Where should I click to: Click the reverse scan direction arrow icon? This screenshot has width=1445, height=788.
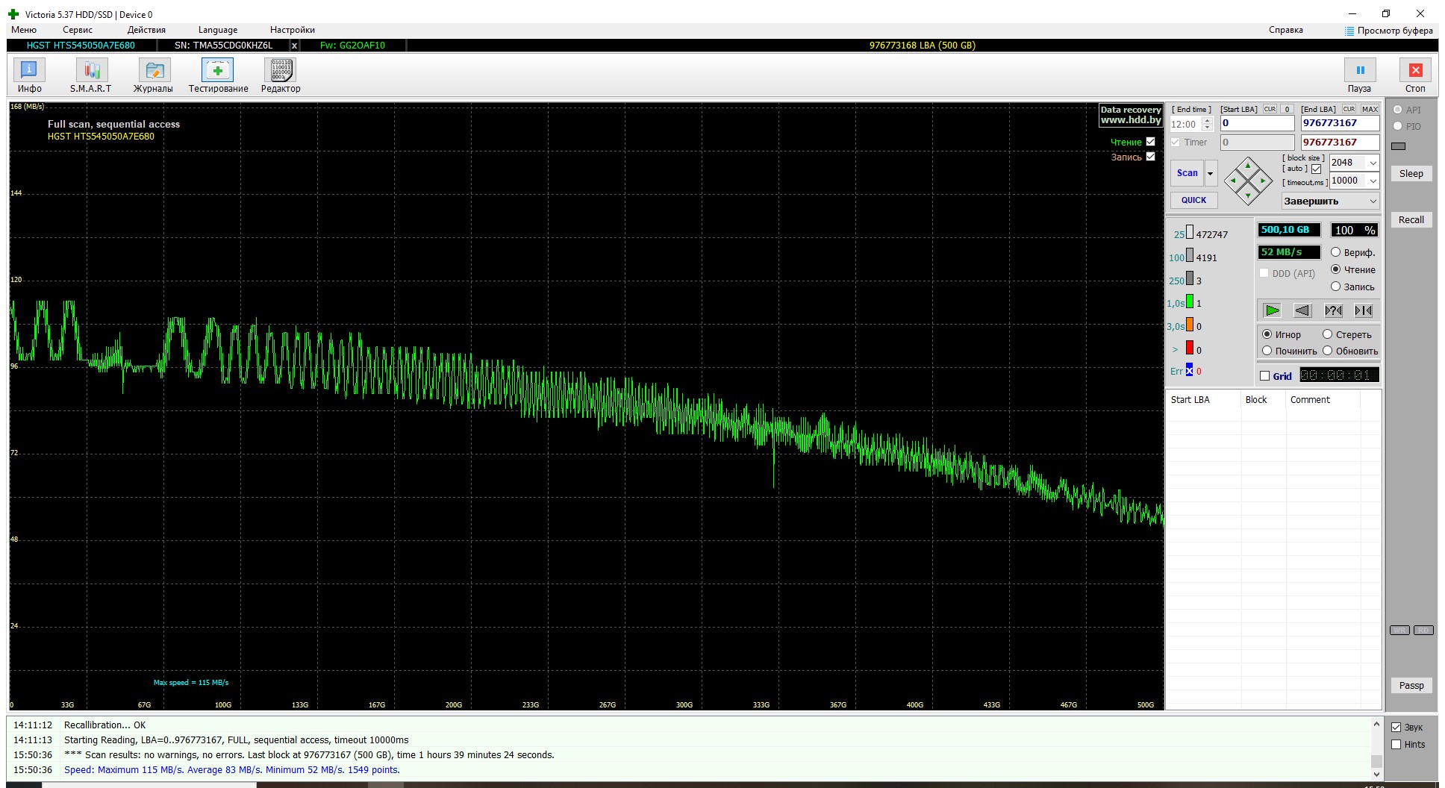click(1302, 310)
